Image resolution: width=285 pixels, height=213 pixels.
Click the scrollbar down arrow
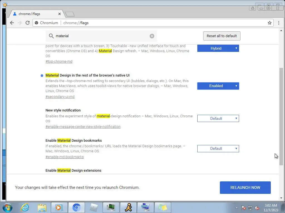click(x=281, y=198)
